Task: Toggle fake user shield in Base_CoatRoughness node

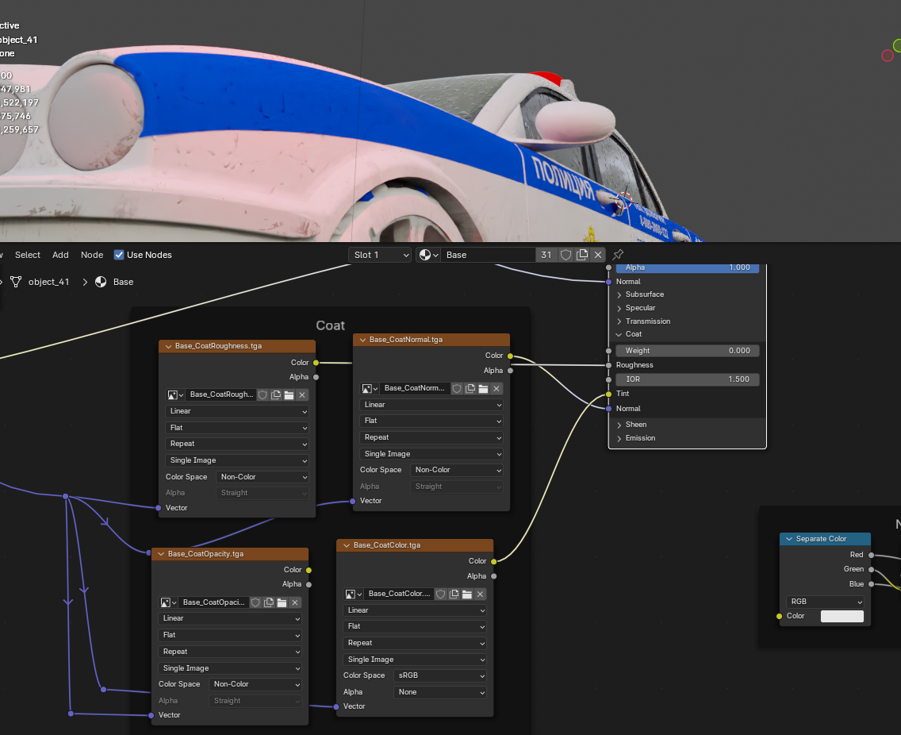Action: point(263,394)
